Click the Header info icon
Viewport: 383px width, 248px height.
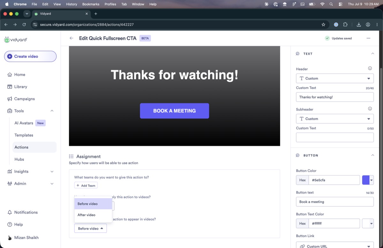coord(370,68)
